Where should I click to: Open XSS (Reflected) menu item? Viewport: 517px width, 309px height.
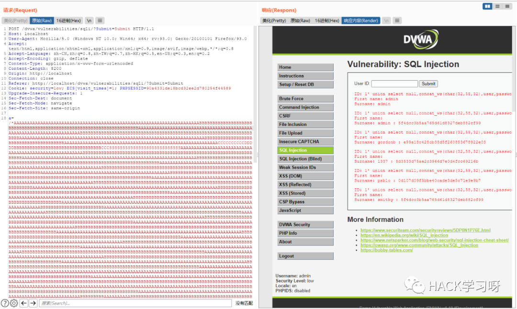pyautogui.click(x=305, y=185)
